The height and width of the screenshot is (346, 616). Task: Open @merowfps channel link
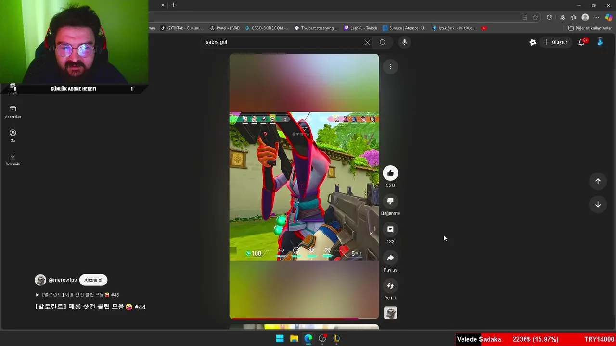click(x=63, y=280)
